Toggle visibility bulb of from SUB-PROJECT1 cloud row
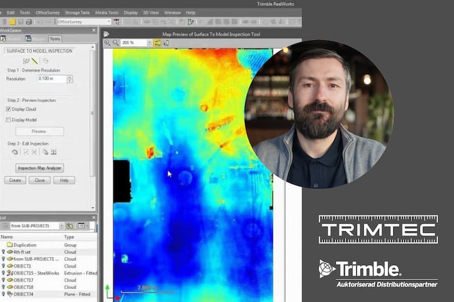 click(x=3, y=259)
